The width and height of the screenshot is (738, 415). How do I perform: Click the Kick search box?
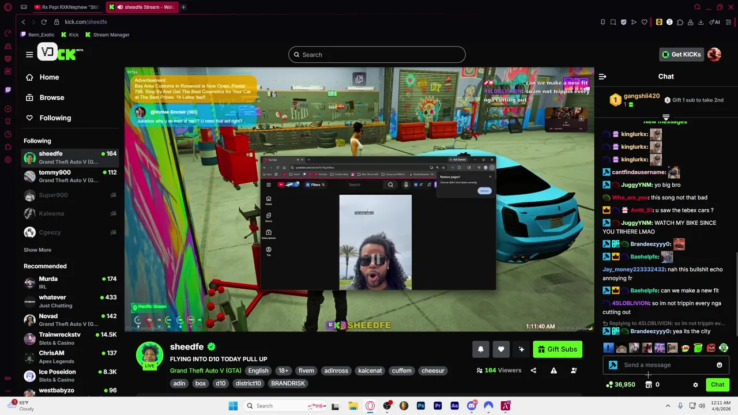point(376,55)
